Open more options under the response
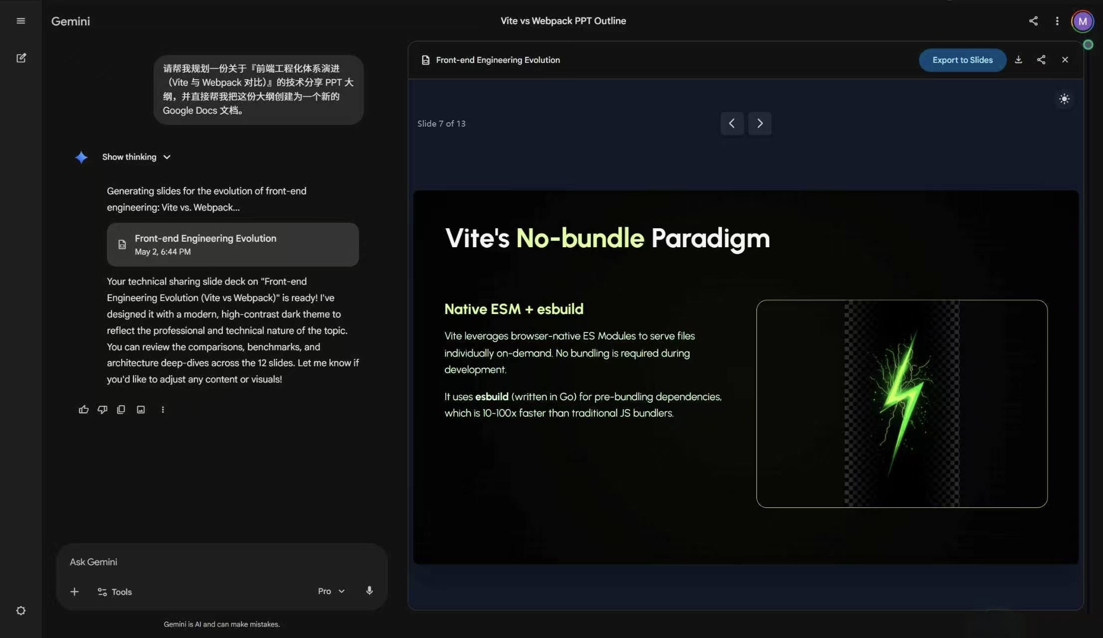 pyautogui.click(x=163, y=409)
